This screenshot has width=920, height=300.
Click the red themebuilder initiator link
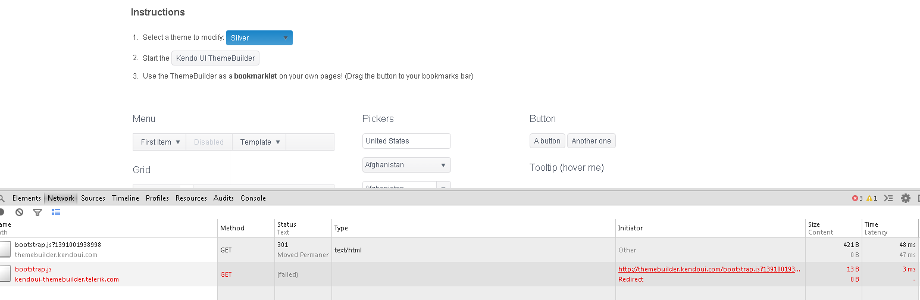[709, 269]
